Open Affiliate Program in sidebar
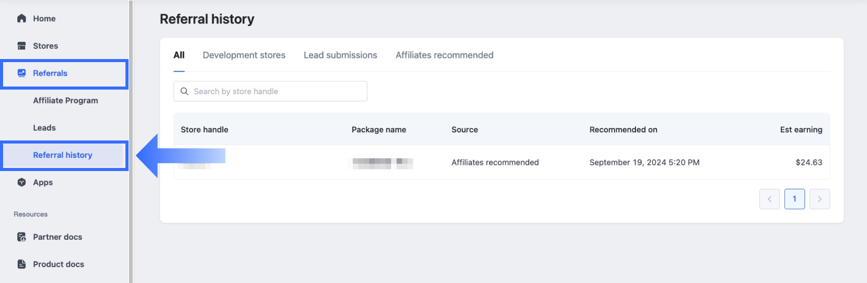The width and height of the screenshot is (867, 283). [65, 101]
